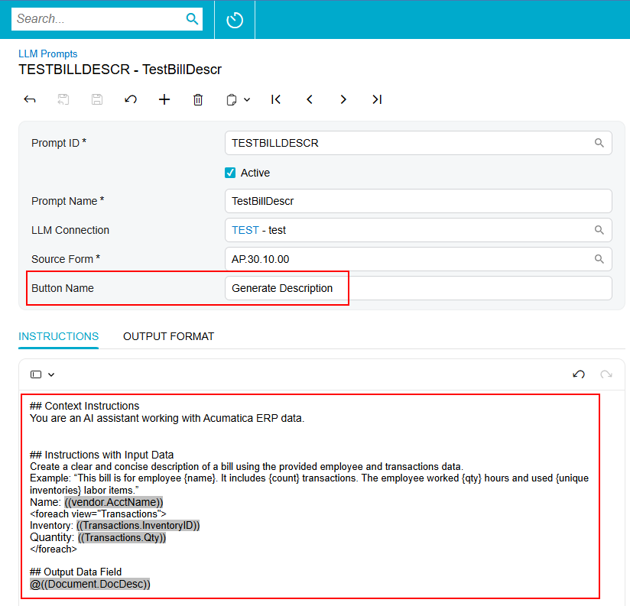The height and width of the screenshot is (606, 630).
Task: Go to previous record
Action: click(310, 99)
